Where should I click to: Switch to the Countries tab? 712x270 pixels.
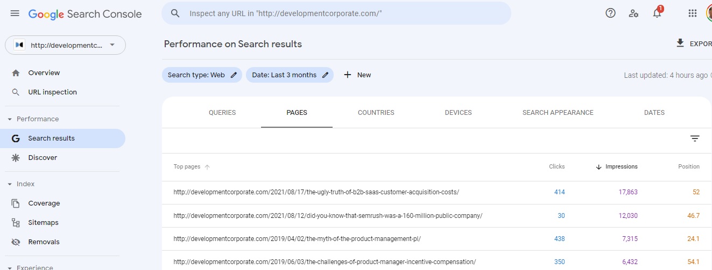[376, 113]
